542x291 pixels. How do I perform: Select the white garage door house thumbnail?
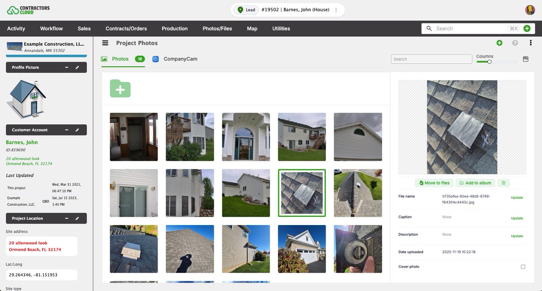pyautogui.click(x=302, y=249)
